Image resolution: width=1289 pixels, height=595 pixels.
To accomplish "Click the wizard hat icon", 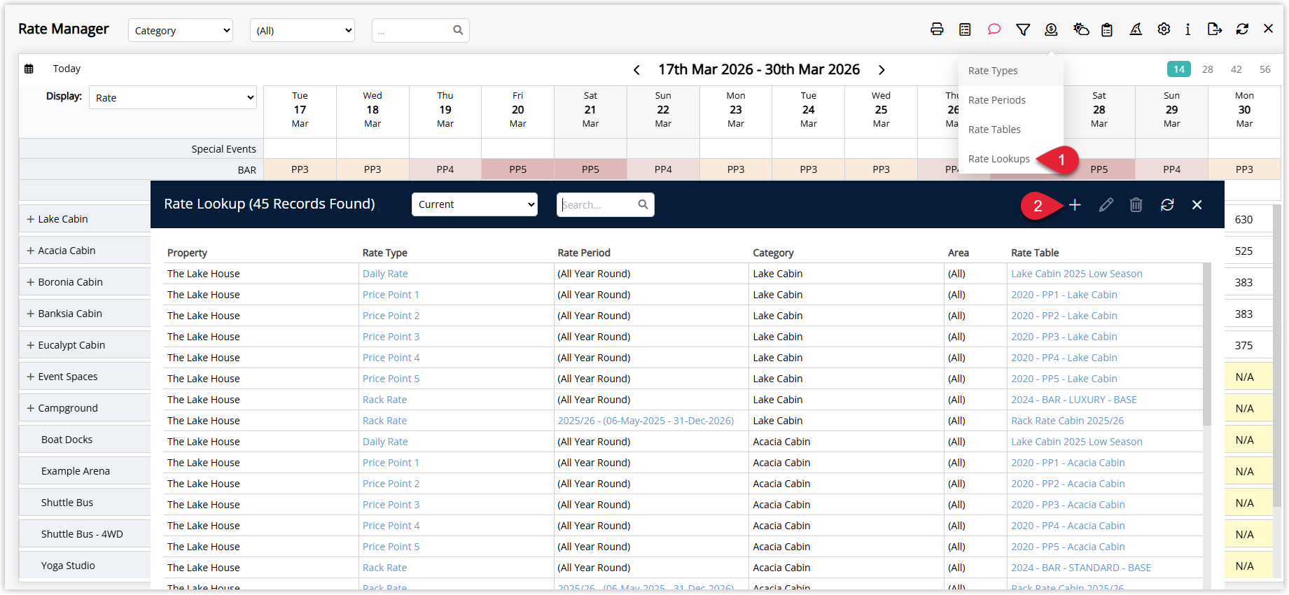I will [x=1136, y=29].
